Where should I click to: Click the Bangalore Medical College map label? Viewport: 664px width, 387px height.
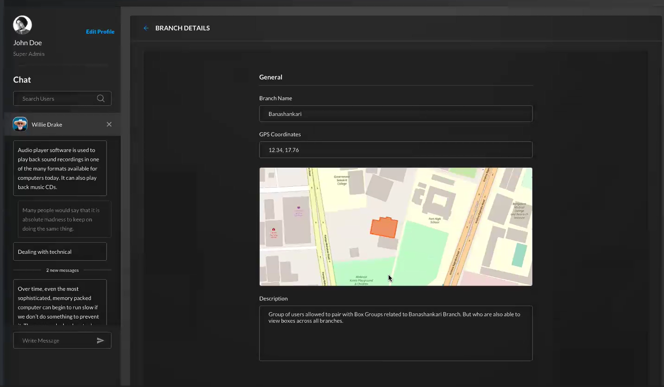[x=519, y=211]
